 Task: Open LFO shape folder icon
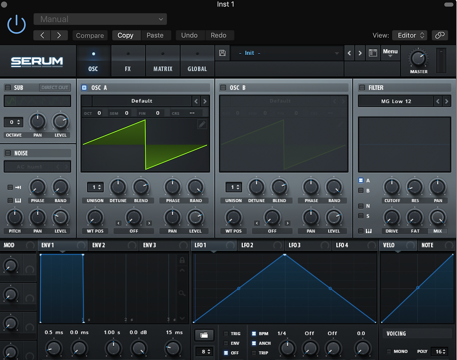(x=204, y=335)
